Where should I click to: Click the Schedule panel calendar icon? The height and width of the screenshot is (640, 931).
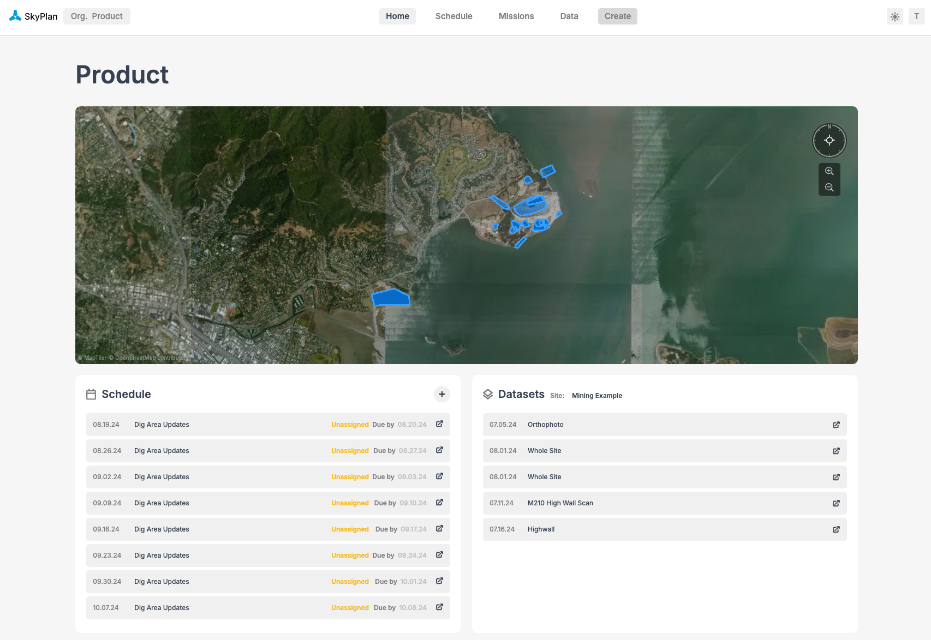[91, 394]
